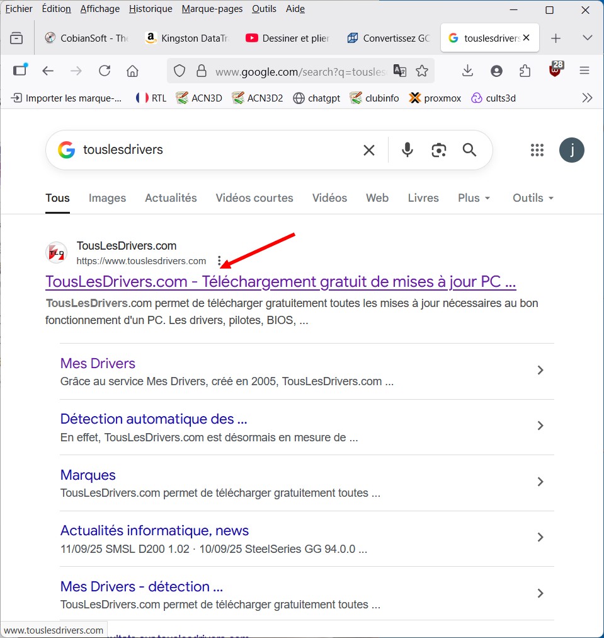
Task: Click the RTL bookmark
Action: point(151,98)
